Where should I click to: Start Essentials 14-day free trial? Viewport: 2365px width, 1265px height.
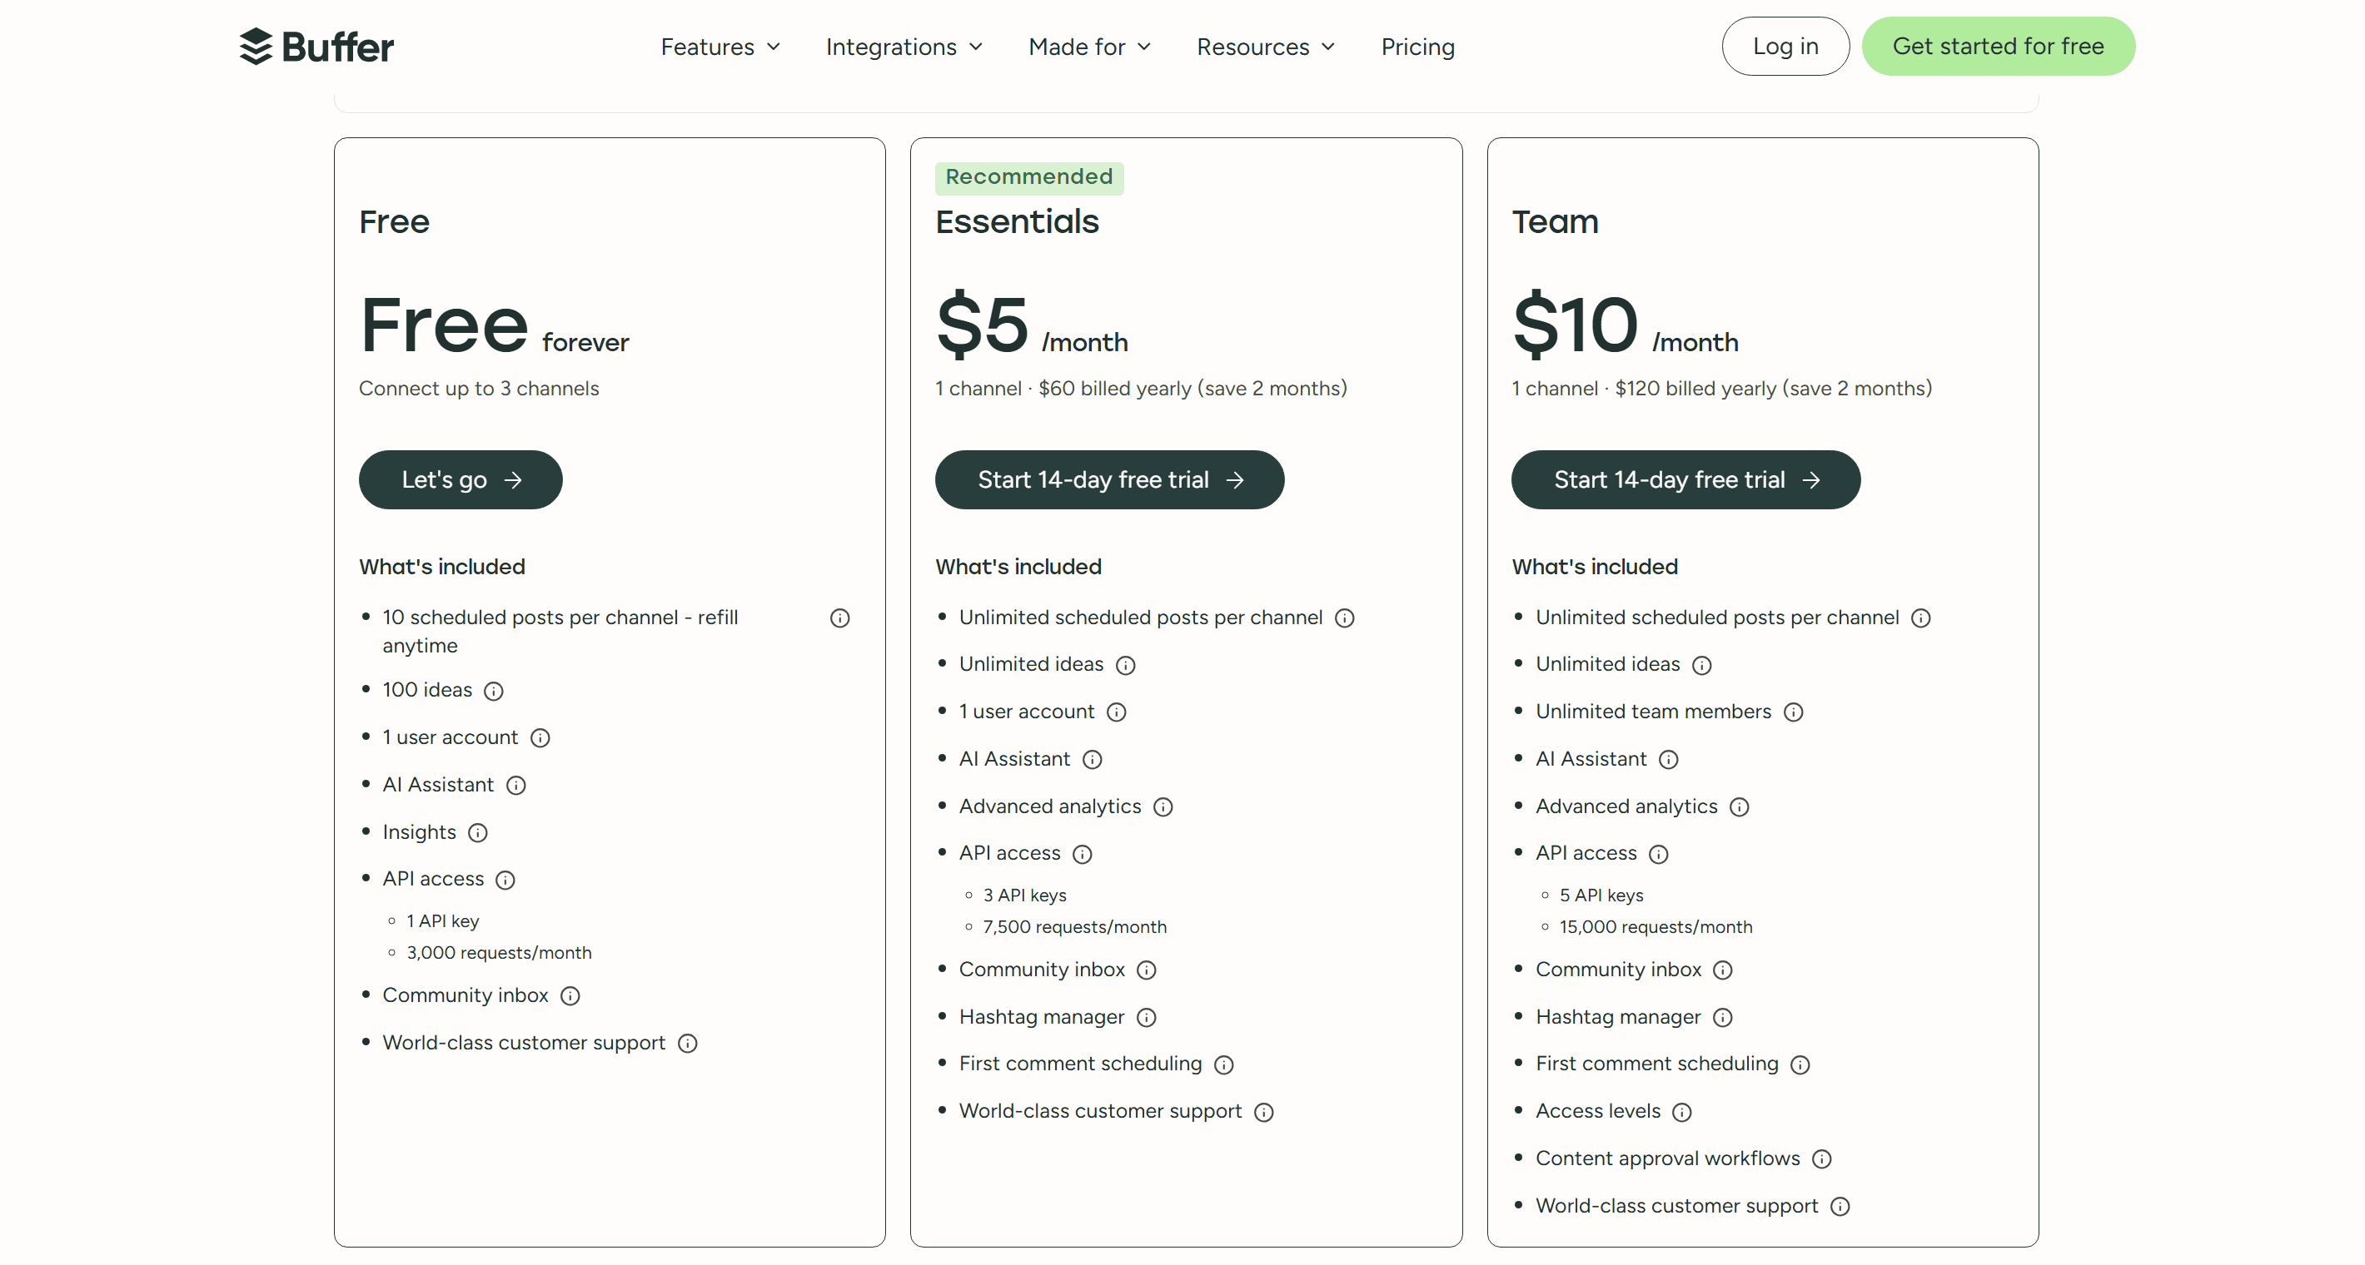point(1109,479)
